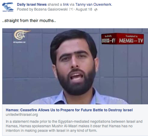Image resolution: width=148 pixels, height=136 pixels.
Task: Click the [?] help marker after poster name
Action: pos(71,9)
